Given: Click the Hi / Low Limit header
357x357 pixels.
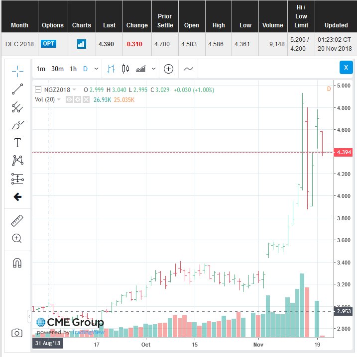Looking at the screenshot, I should (x=301, y=16).
